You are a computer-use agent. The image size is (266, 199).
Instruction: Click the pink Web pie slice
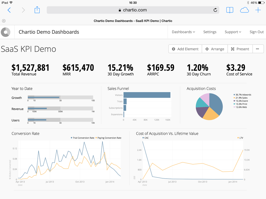(x=206, y=98)
